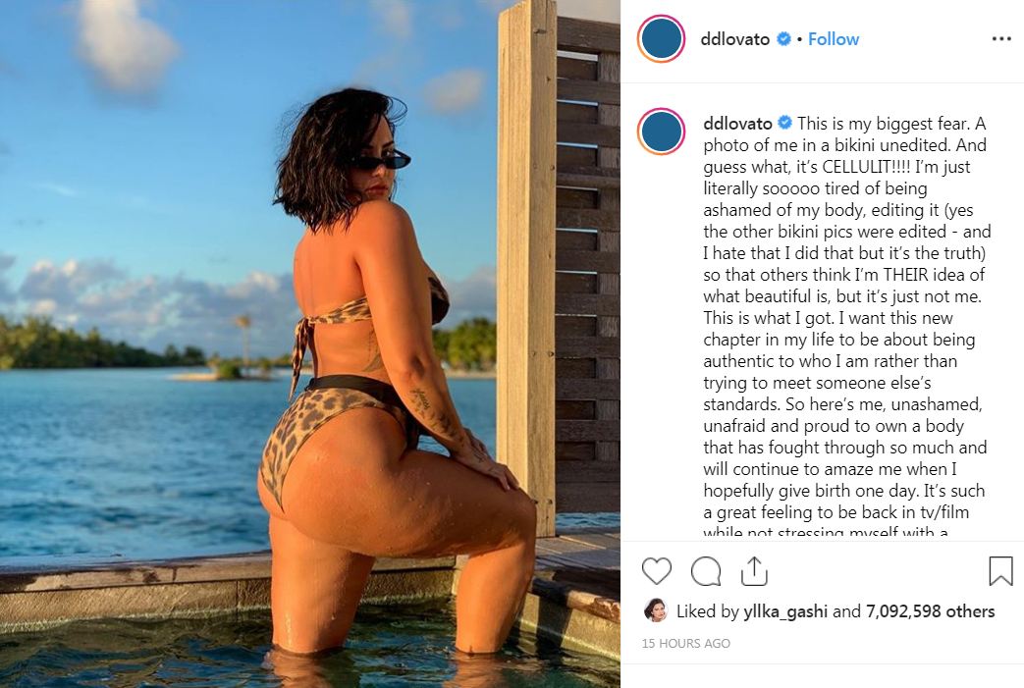Click header profile picture avatar
Screen dimensions: 1024x688
[x=661, y=38]
